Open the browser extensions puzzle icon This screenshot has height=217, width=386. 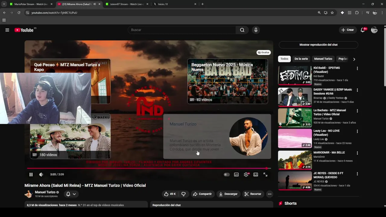click(357, 13)
